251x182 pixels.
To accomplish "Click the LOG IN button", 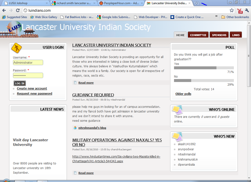I will [20, 83].
